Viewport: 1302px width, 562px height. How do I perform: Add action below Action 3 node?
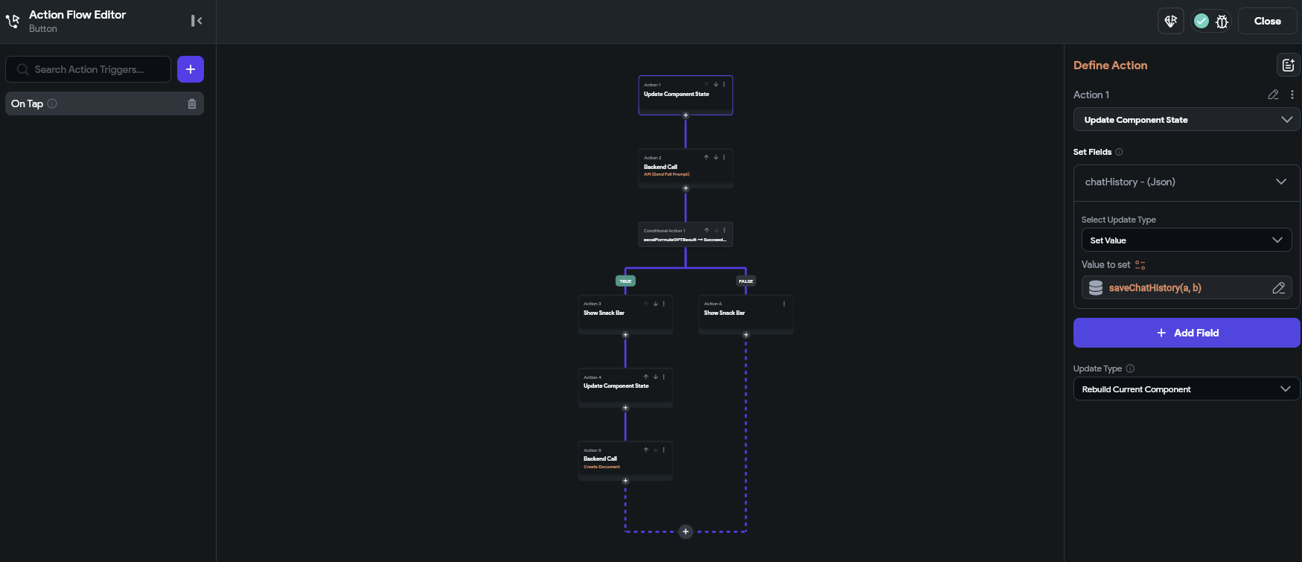coord(625,335)
